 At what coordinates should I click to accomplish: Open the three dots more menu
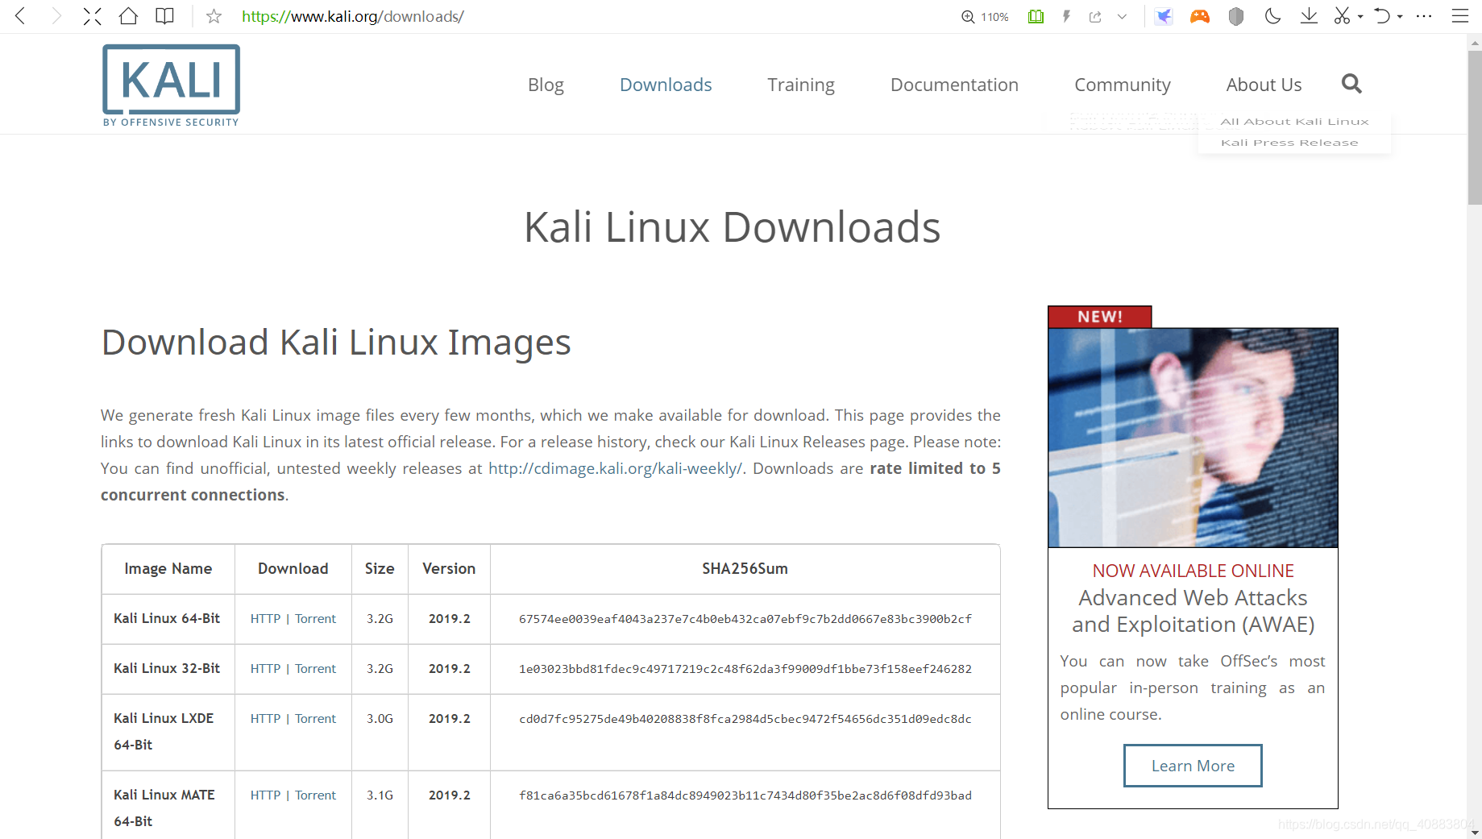click(x=1424, y=16)
